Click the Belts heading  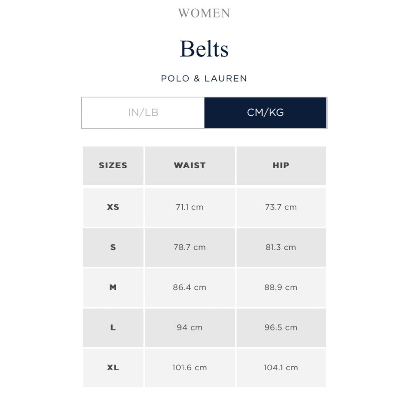[204, 49]
